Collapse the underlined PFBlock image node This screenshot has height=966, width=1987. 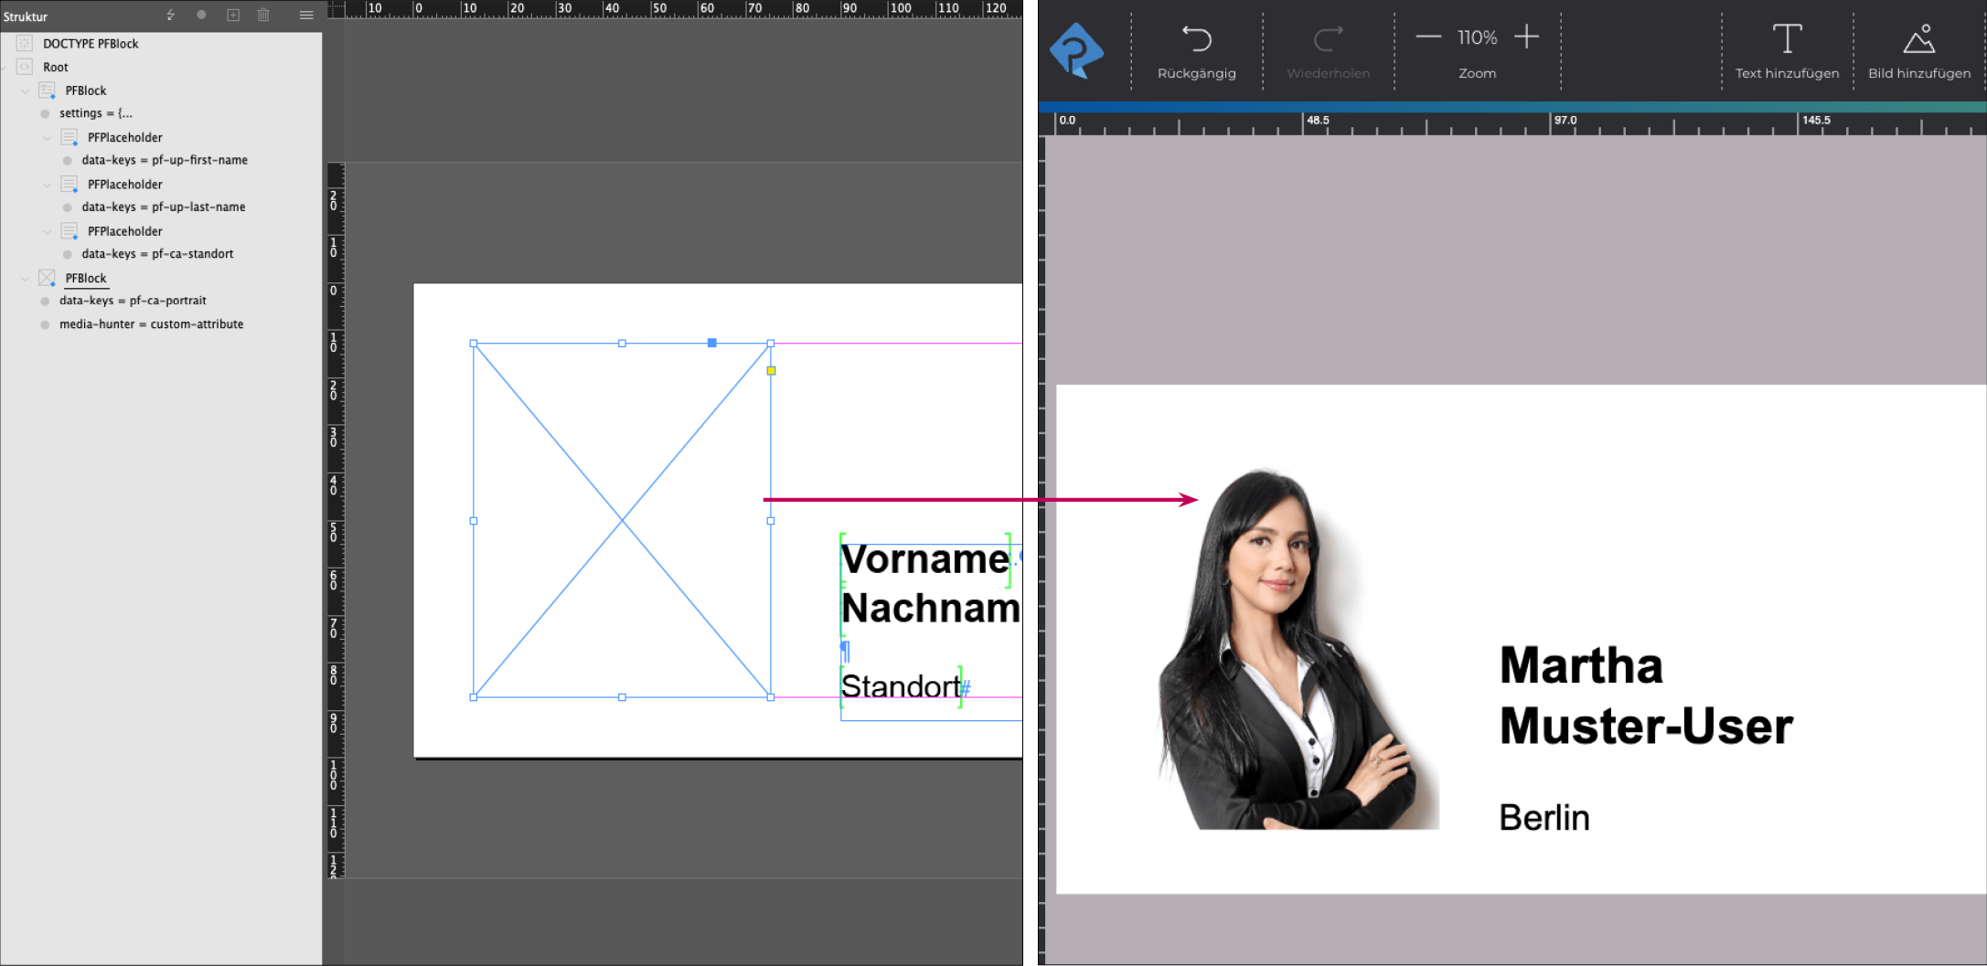click(25, 279)
